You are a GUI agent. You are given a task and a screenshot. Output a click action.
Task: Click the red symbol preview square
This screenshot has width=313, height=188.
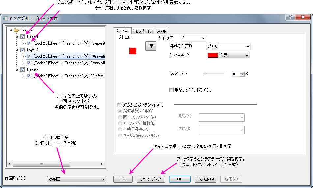coord(133,51)
